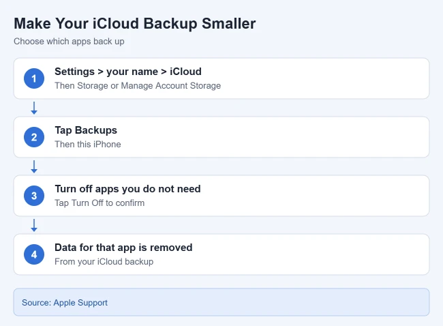This screenshot has height=326, width=443.
Task: Select 'Turn off apps you do not need' title
Action: 127,189
